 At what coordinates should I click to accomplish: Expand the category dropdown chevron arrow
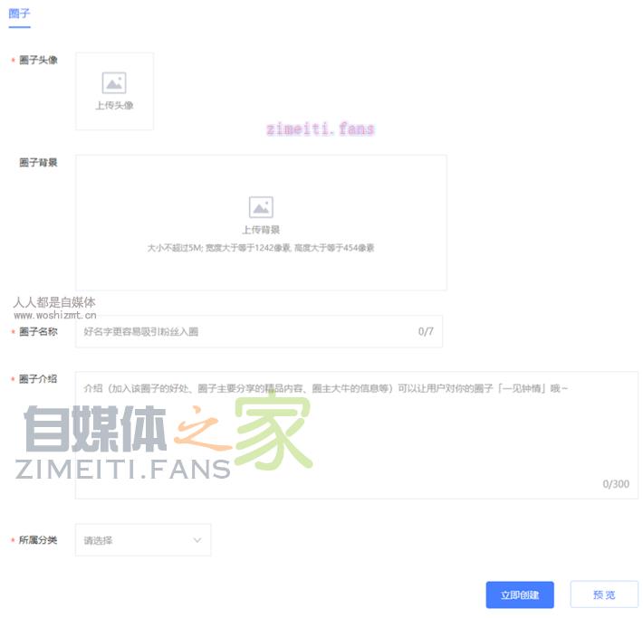[x=197, y=540]
